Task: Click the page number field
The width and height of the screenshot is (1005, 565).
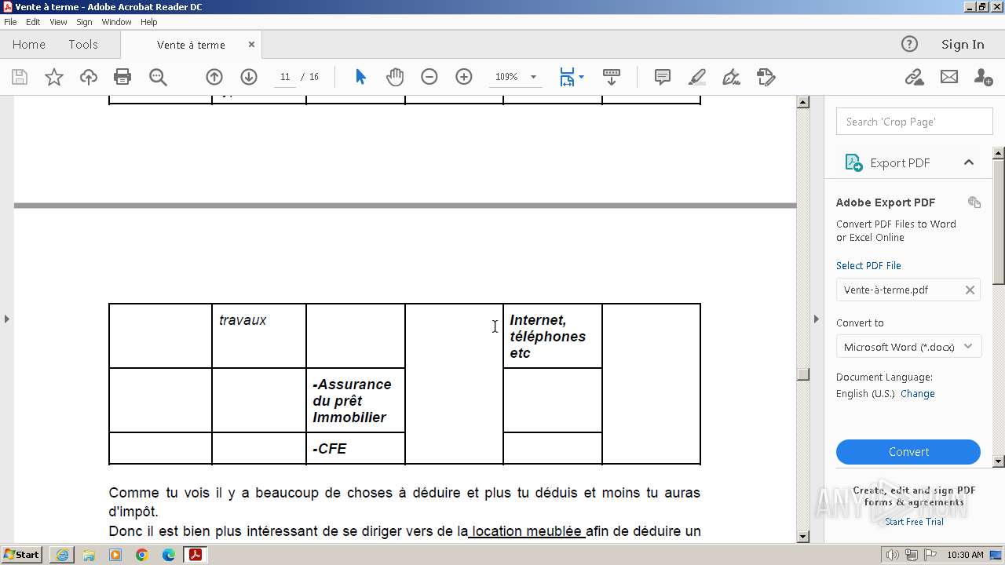Action: click(285, 77)
